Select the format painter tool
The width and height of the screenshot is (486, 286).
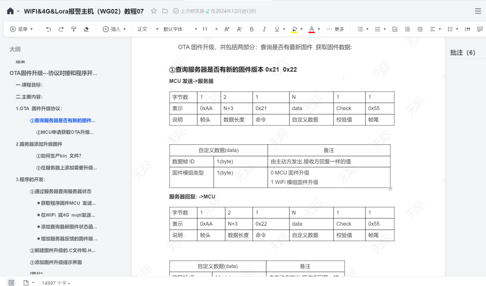tap(74, 29)
